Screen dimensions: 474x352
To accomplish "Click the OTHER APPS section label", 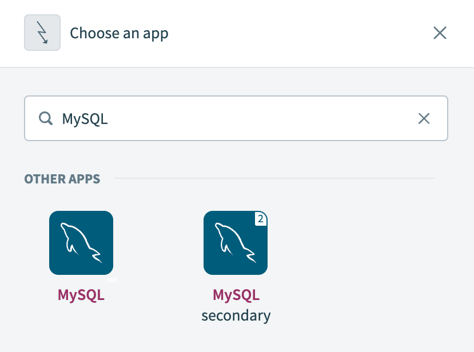I will coord(62,179).
